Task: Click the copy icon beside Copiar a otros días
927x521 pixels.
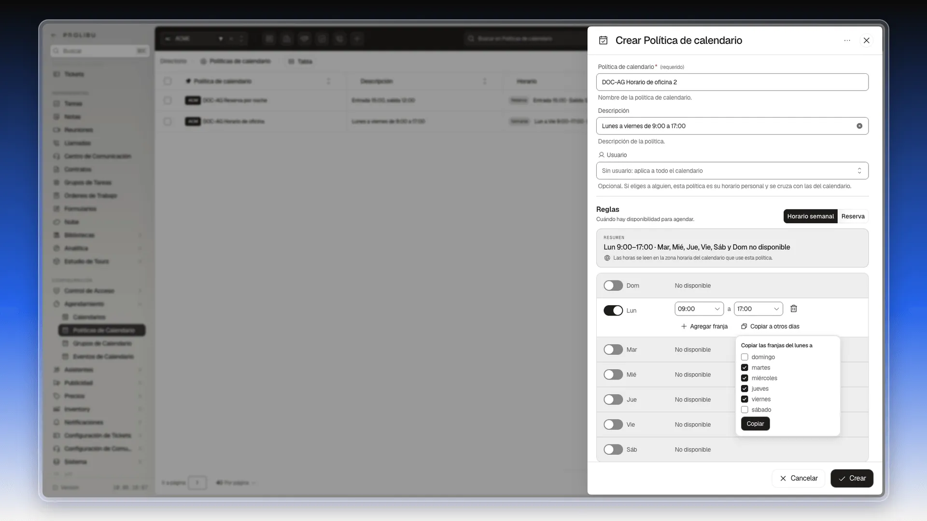Action: (744, 327)
